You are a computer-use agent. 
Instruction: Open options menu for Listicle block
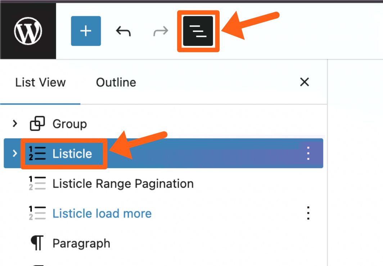tap(308, 154)
